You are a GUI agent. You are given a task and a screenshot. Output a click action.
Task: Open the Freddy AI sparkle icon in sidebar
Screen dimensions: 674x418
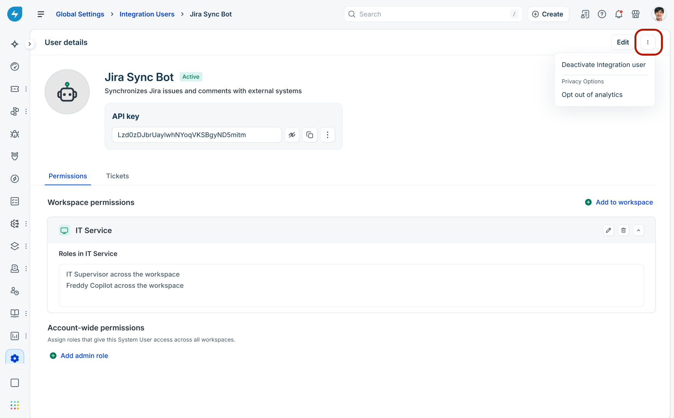[x=15, y=44]
